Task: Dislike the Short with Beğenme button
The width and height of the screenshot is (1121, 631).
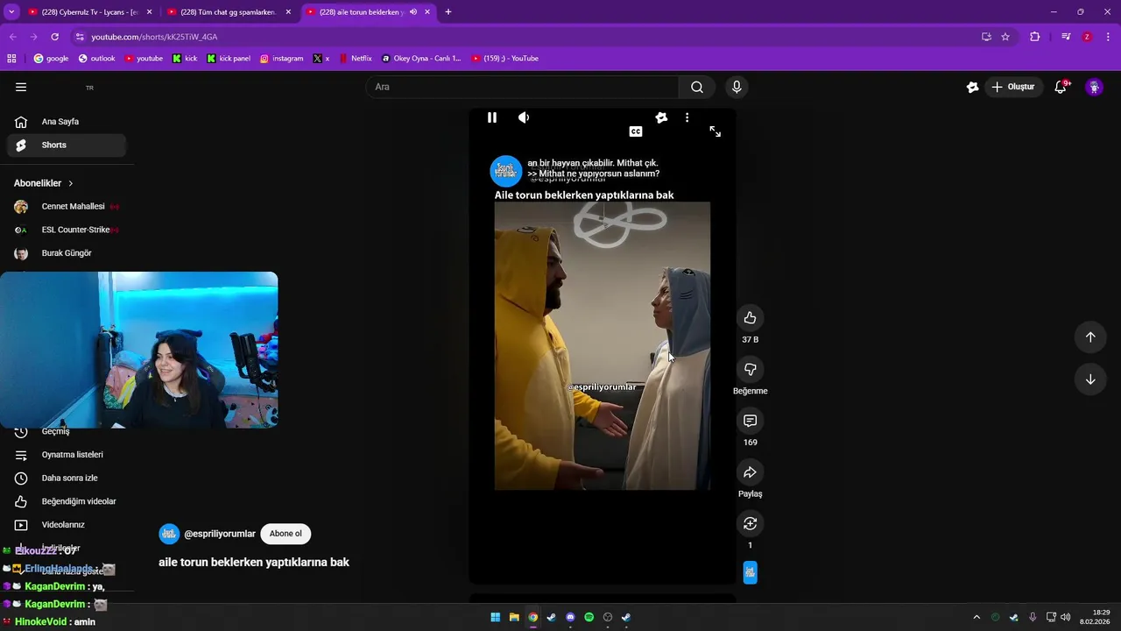Action: (750, 370)
